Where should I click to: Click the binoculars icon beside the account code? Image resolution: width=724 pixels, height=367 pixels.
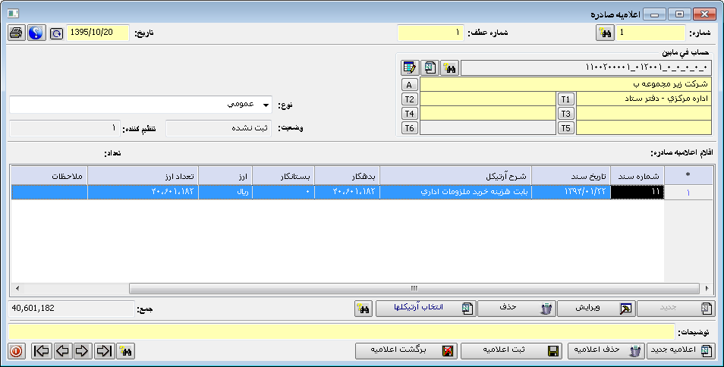[449, 68]
